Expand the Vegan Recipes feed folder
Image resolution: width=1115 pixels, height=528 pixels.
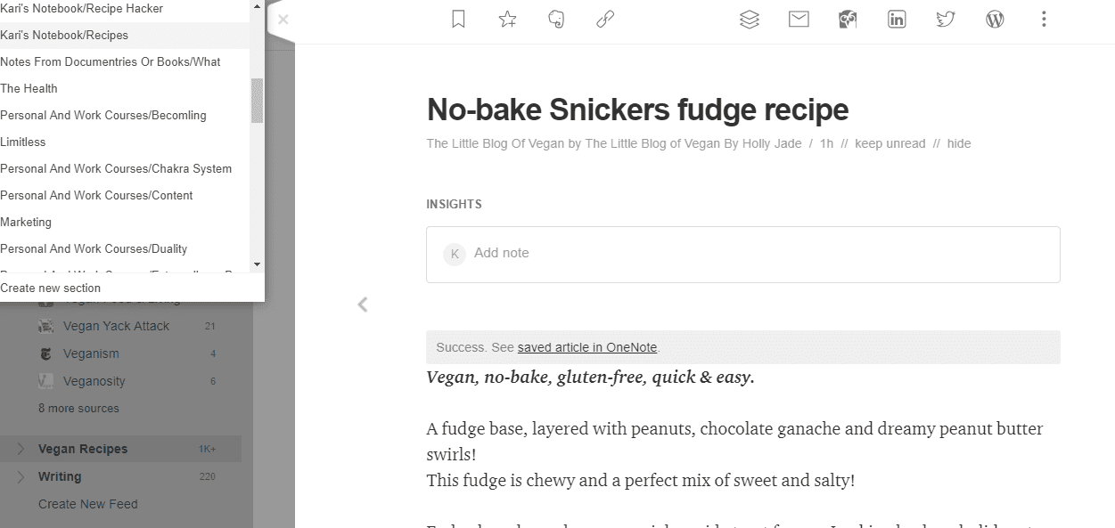20,449
